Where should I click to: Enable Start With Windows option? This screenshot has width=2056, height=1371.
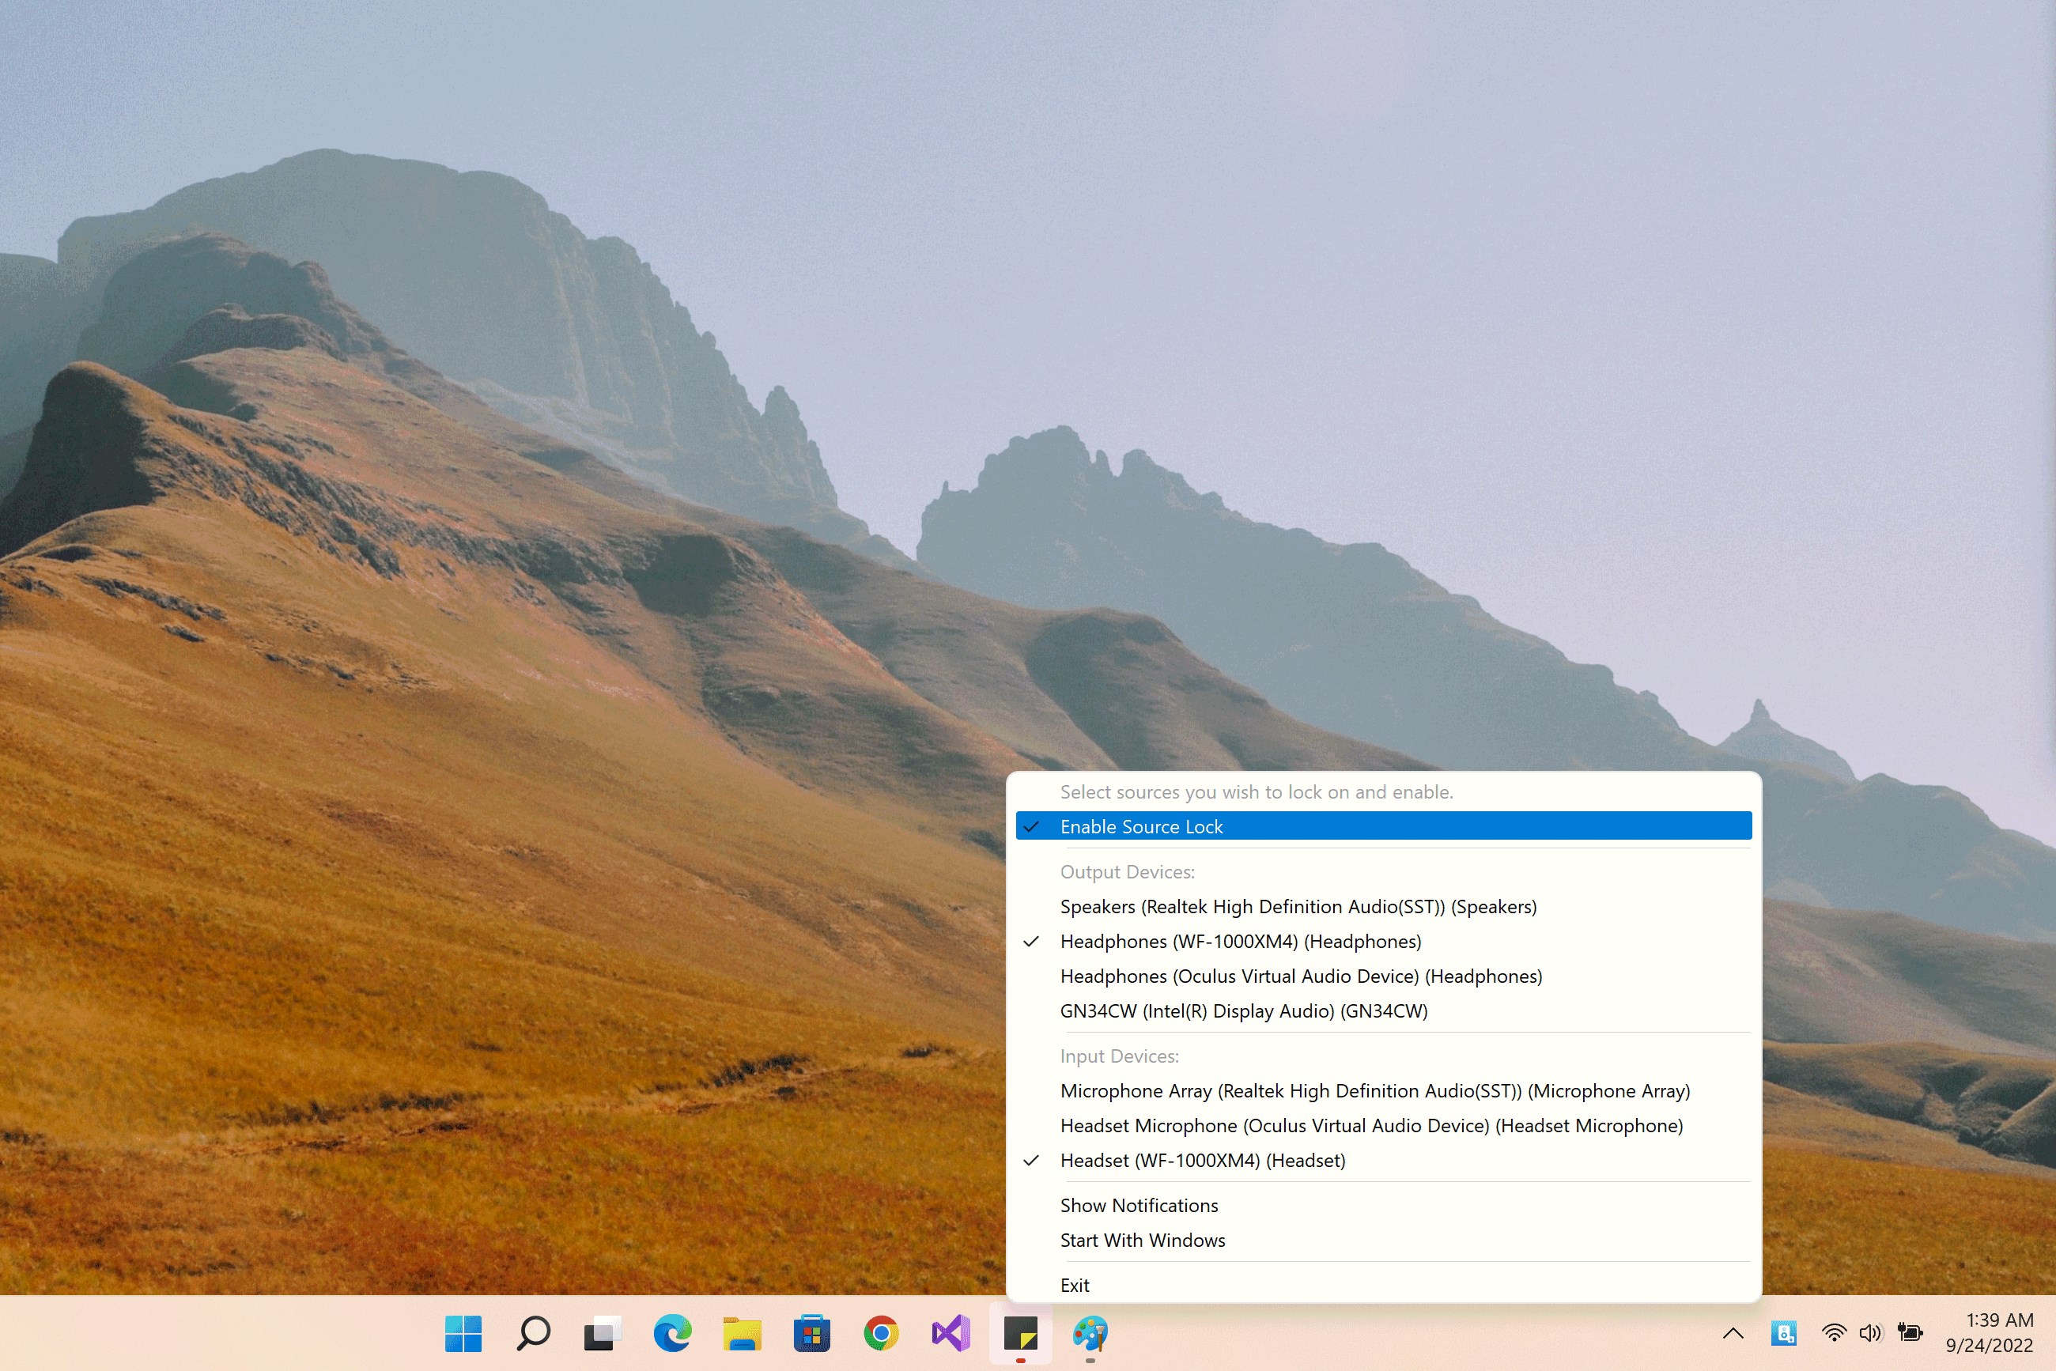(x=1384, y=1241)
